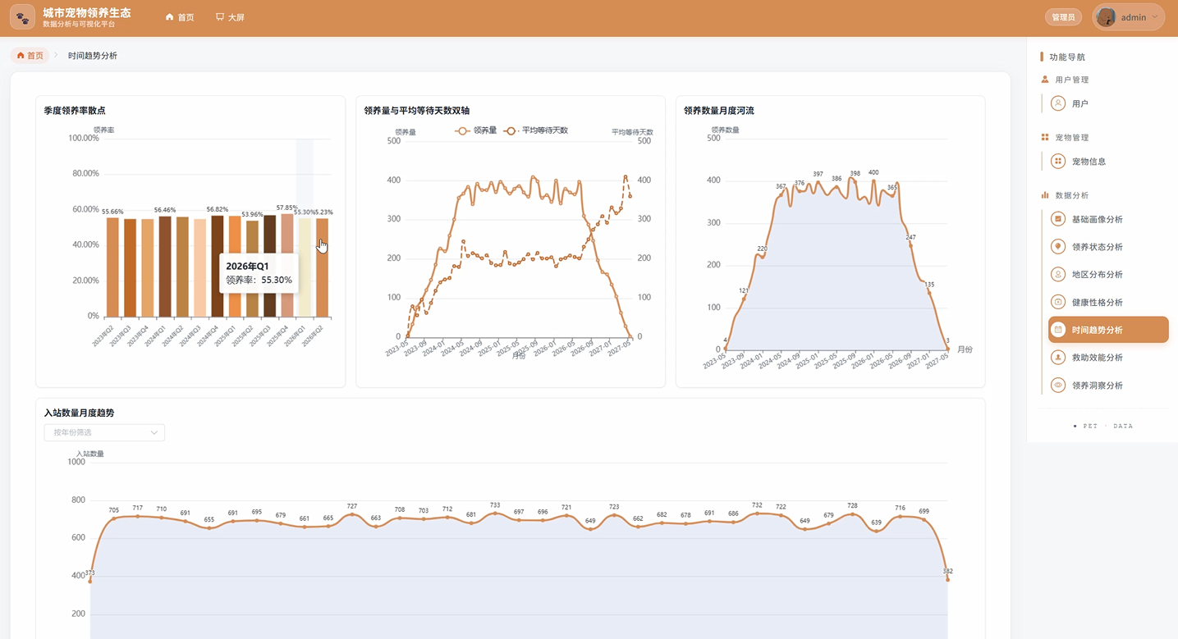
Task: Click the 领养状态分析 sidebar icon
Action: pos(1058,247)
